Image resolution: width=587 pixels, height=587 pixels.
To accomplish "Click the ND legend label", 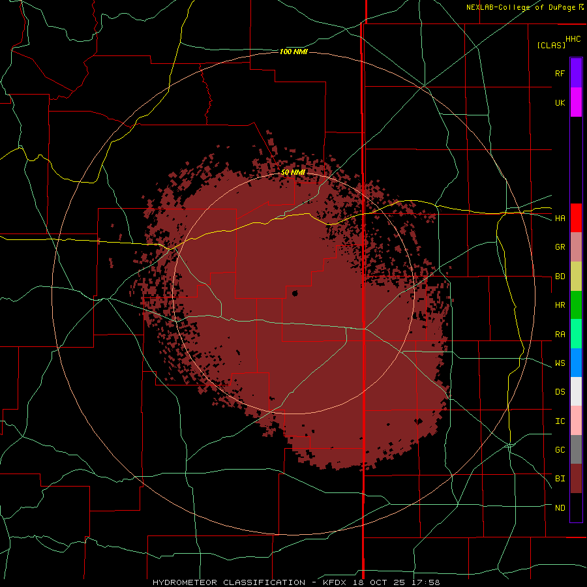I will point(560,508).
